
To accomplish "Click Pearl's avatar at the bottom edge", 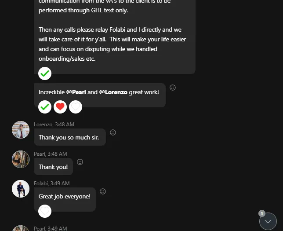I will (x=21, y=228).
